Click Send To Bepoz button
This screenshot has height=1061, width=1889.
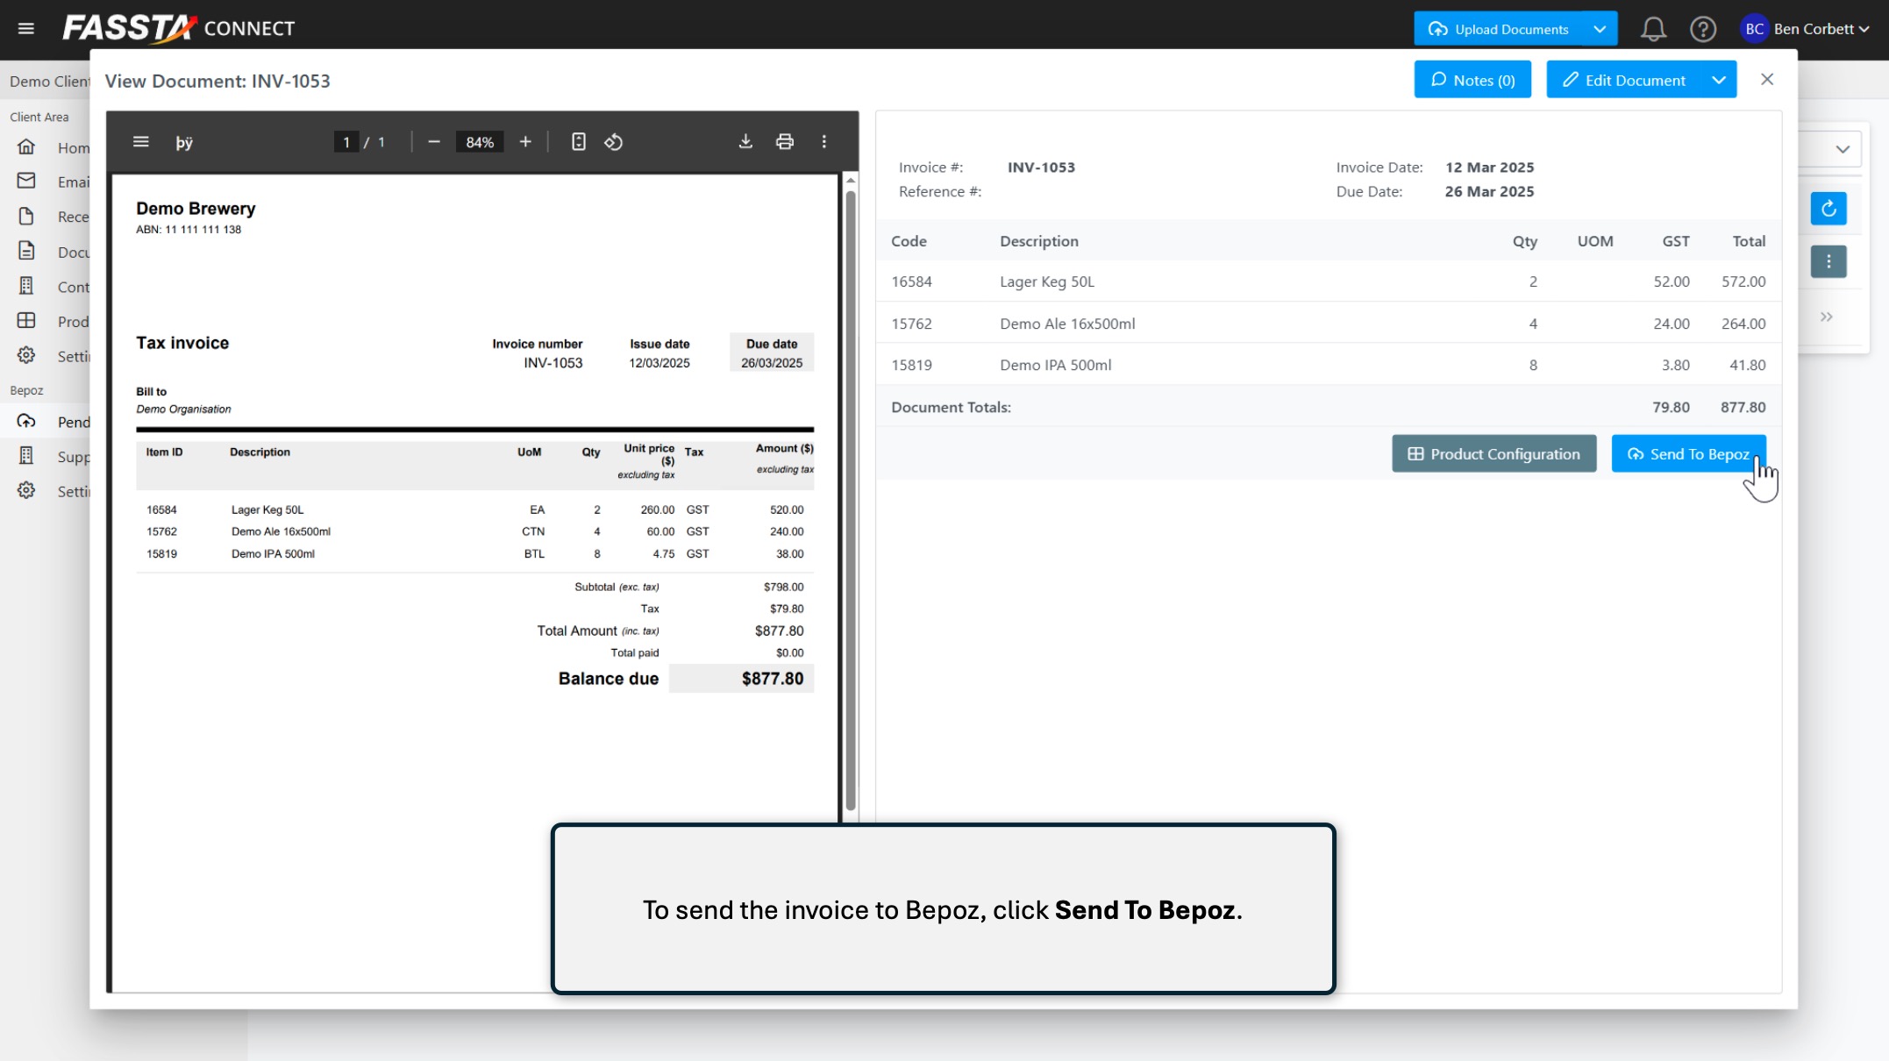1689,453
